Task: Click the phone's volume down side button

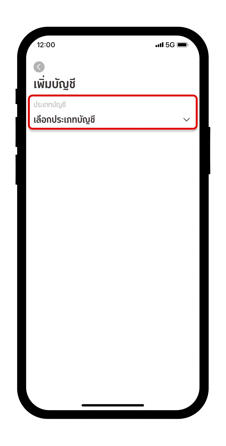Action: pyautogui.click(x=16, y=170)
